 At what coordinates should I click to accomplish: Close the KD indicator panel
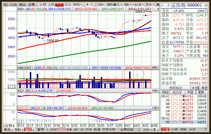[x=158, y=91]
